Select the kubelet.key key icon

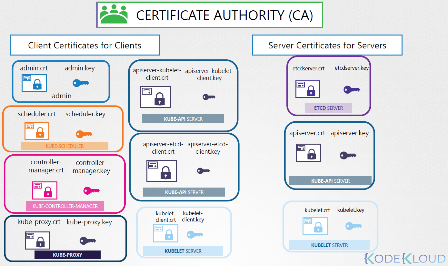[353, 226]
